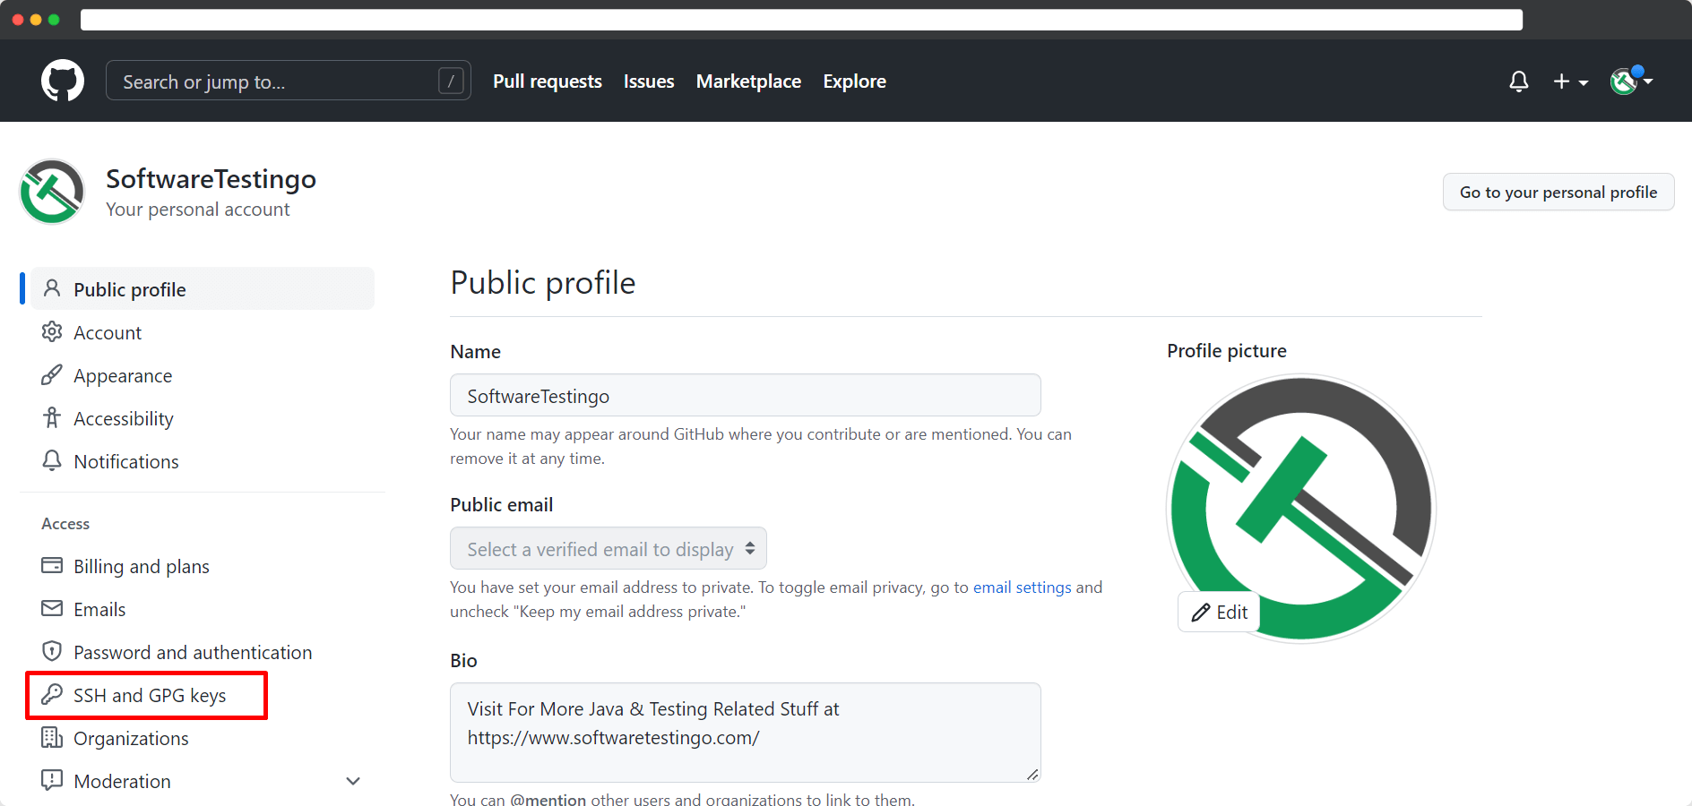Click the Public email field label
1692x806 pixels.
tap(502, 505)
